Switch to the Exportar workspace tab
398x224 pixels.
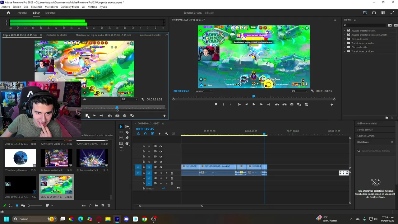[x=50, y=13]
